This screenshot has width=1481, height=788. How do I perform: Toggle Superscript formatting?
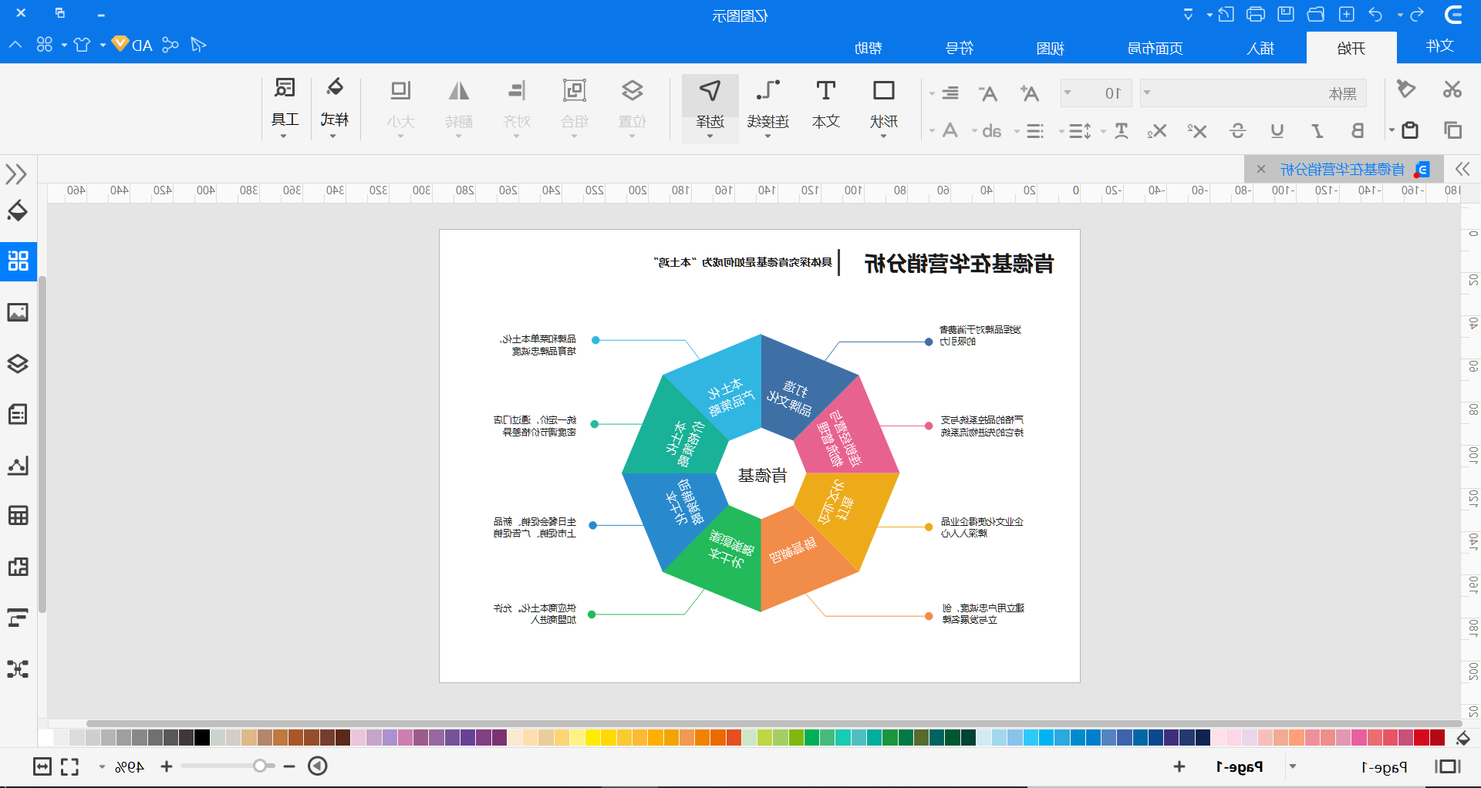coord(1197,131)
